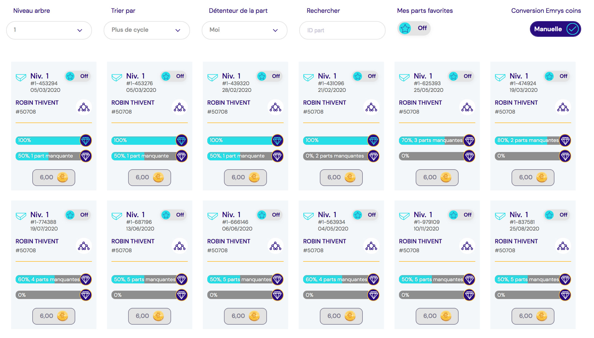
Task: Open tree icon on part #1-837581
Action: pyautogui.click(x=563, y=246)
